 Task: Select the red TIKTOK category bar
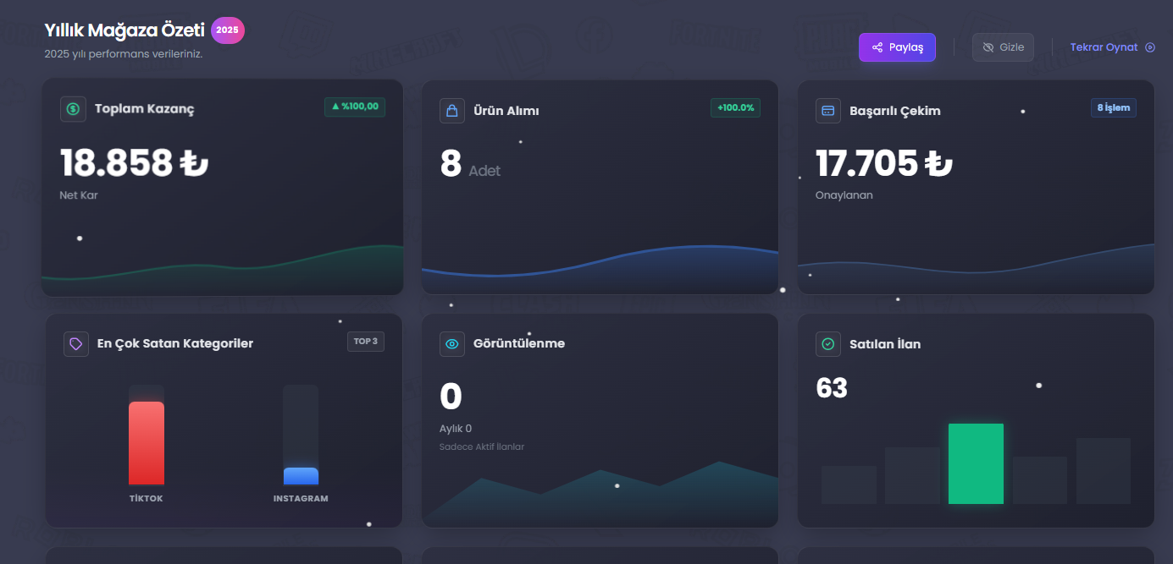point(147,443)
